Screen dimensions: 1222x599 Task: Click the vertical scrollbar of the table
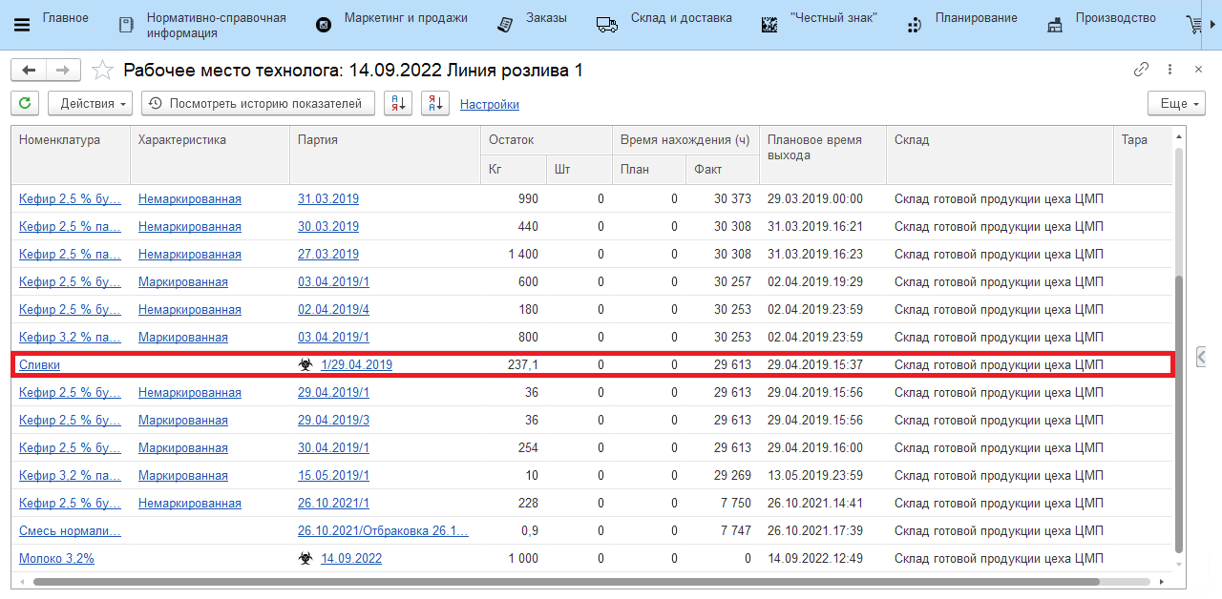(1179, 410)
